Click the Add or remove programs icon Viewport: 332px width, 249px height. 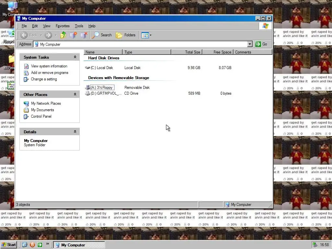pyautogui.click(x=26, y=73)
